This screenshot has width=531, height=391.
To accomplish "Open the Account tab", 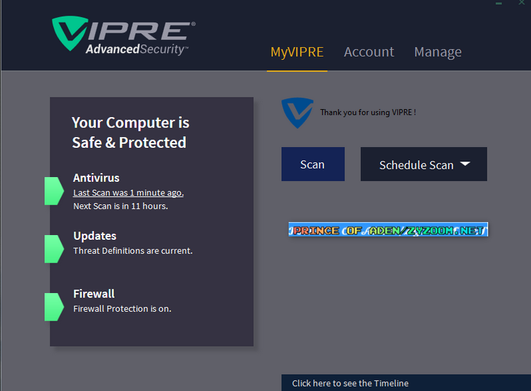I will [x=369, y=52].
